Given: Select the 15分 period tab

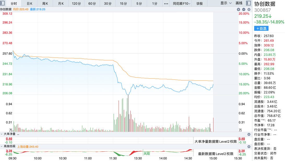Looking at the screenshot, I should point(123,3).
